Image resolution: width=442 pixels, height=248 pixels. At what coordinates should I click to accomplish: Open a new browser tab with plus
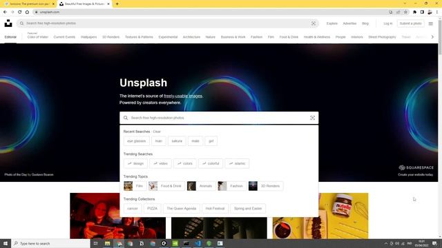(x=117, y=4)
